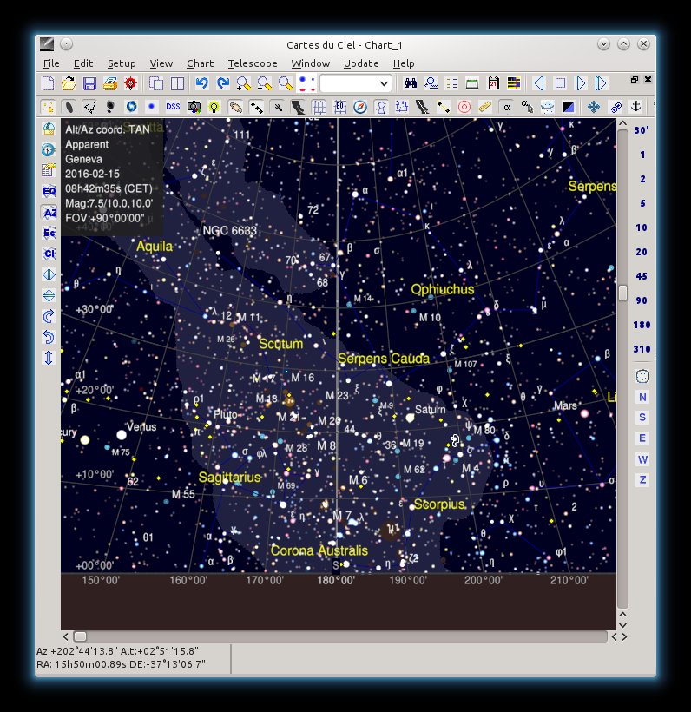Screen dimensions: 691x712
Task: Click the vertical scrollbar thumb
Action: tap(623, 293)
